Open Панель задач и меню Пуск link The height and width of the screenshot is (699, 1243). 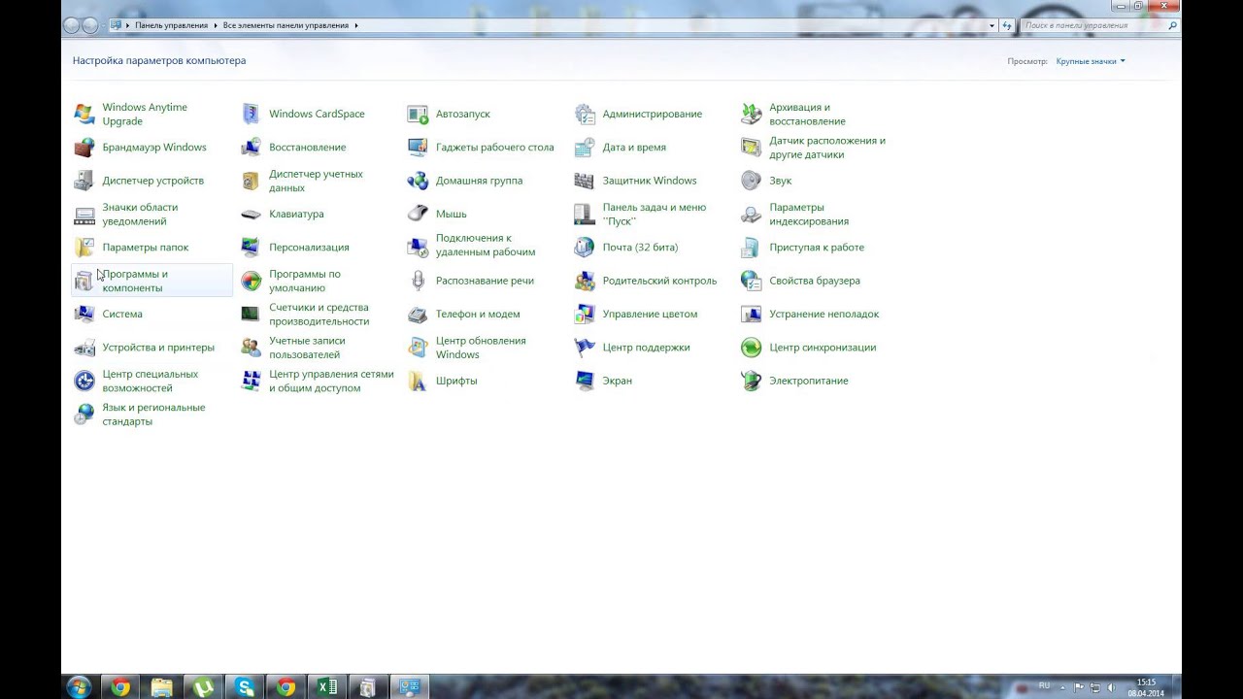[x=654, y=214]
